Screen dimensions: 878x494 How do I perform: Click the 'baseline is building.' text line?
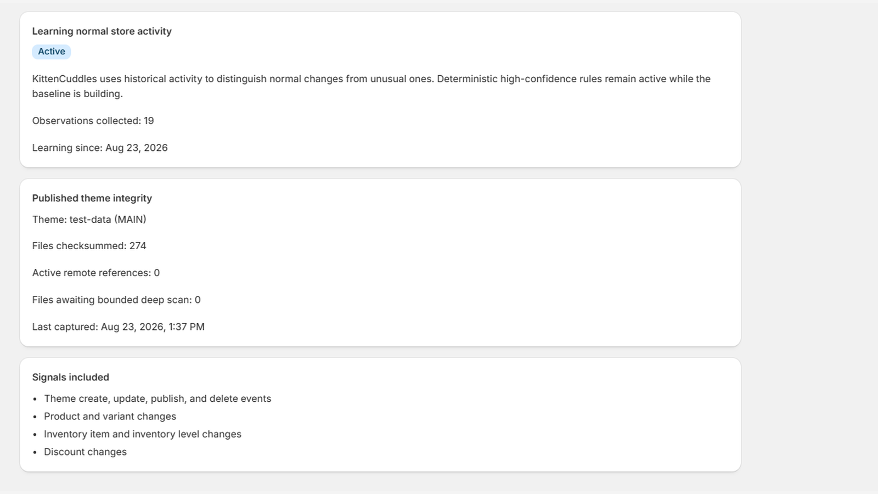click(x=77, y=94)
